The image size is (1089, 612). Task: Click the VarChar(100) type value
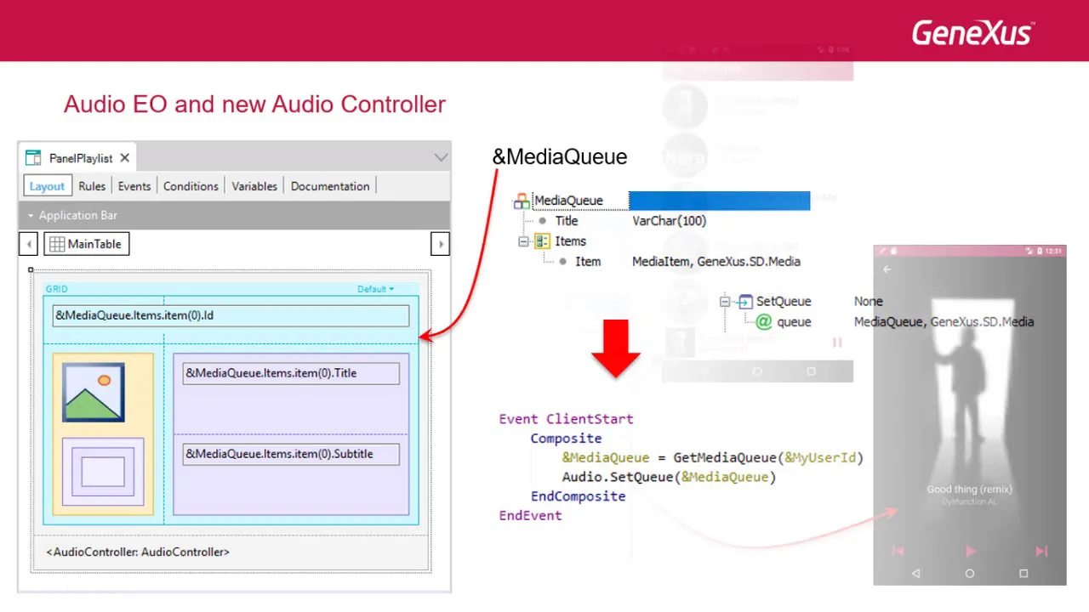pos(669,221)
